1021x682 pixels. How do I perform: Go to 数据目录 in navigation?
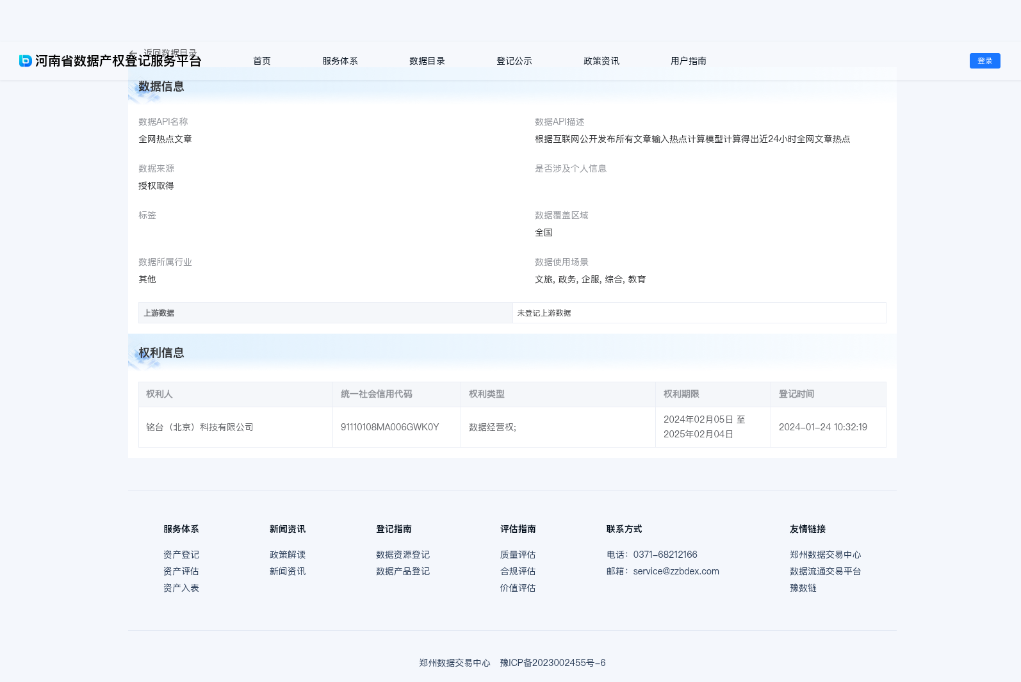tap(427, 61)
